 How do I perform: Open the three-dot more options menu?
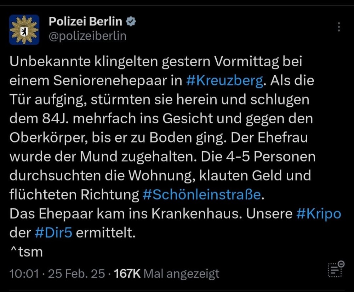click(x=339, y=27)
